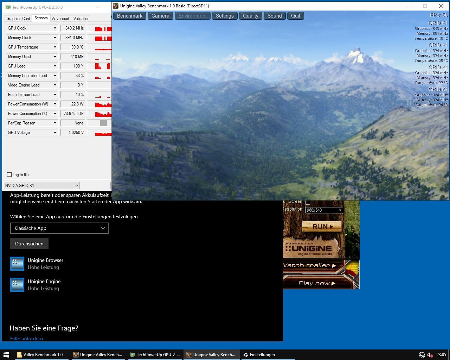Enable the Log to file checkbox

pos(9,175)
